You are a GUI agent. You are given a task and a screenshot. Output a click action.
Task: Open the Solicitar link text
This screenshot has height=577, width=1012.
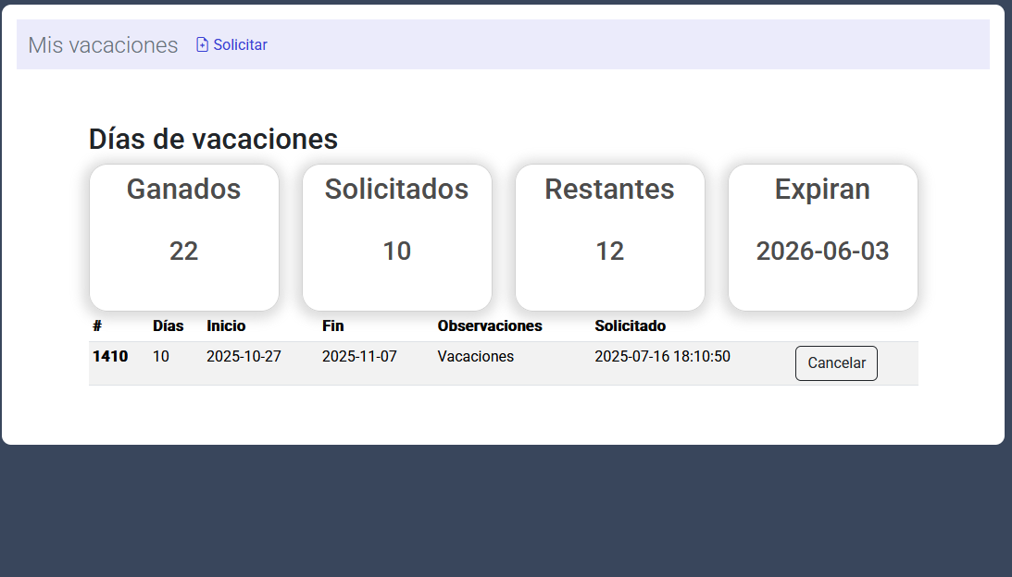coord(240,44)
